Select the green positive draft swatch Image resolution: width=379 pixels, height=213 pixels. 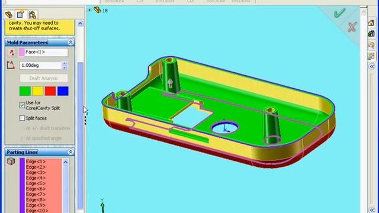tap(25, 91)
